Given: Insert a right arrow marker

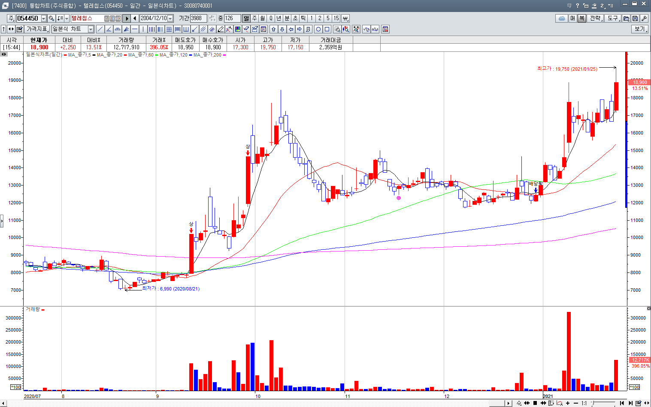Looking at the screenshot, I should click(x=300, y=29).
